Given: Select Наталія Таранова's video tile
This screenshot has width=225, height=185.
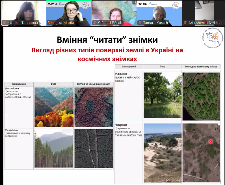Looking at the screenshot, I should (x=23, y=13).
